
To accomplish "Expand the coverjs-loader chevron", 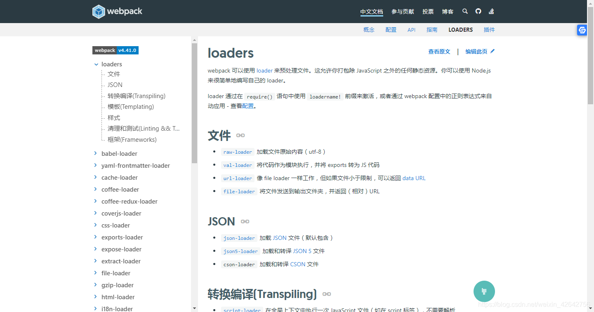I will click(x=96, y=213).
